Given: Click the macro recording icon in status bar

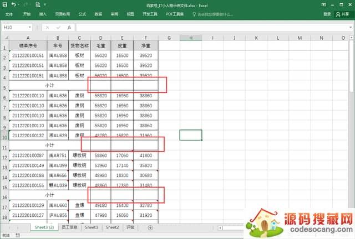Looking at the screenshot, I should tap(18, 236).
